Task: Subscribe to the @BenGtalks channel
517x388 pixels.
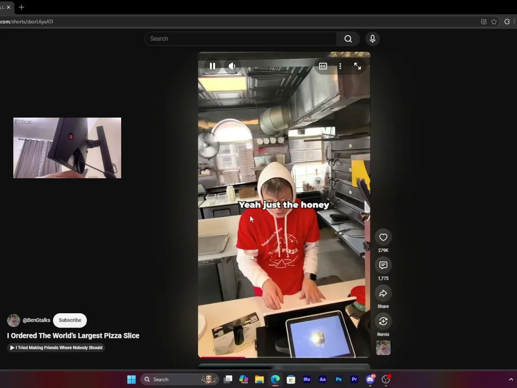Action: 70,320
